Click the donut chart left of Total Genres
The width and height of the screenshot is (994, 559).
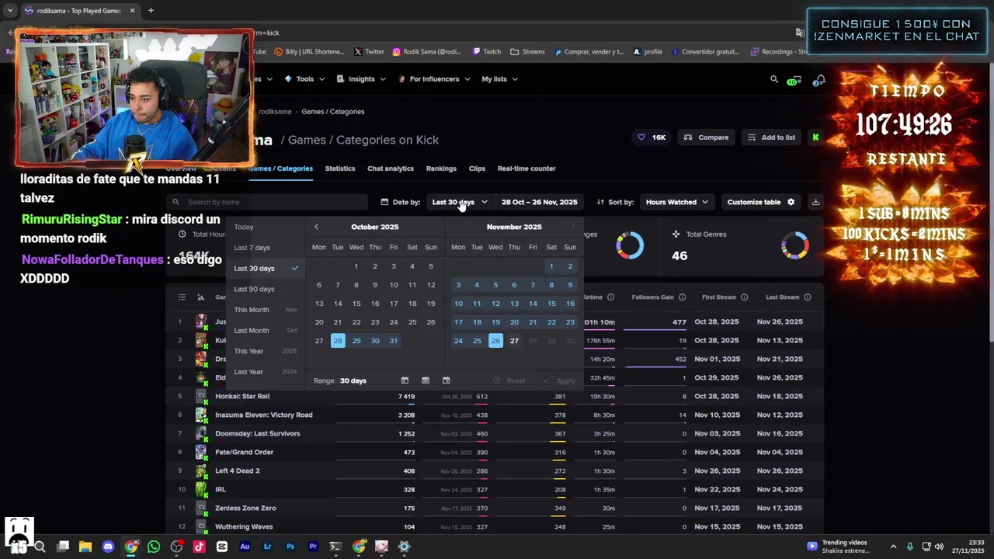(630, 245)
